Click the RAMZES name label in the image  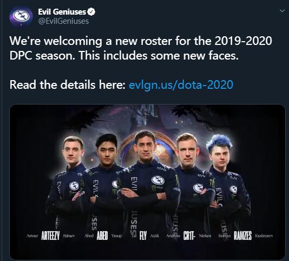coord(243,236)
